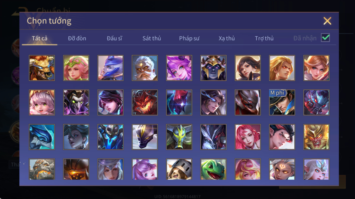Select the orange lion beast hero portrait
Viewport: 355px width, 199px height.
(x=42, y=68)
